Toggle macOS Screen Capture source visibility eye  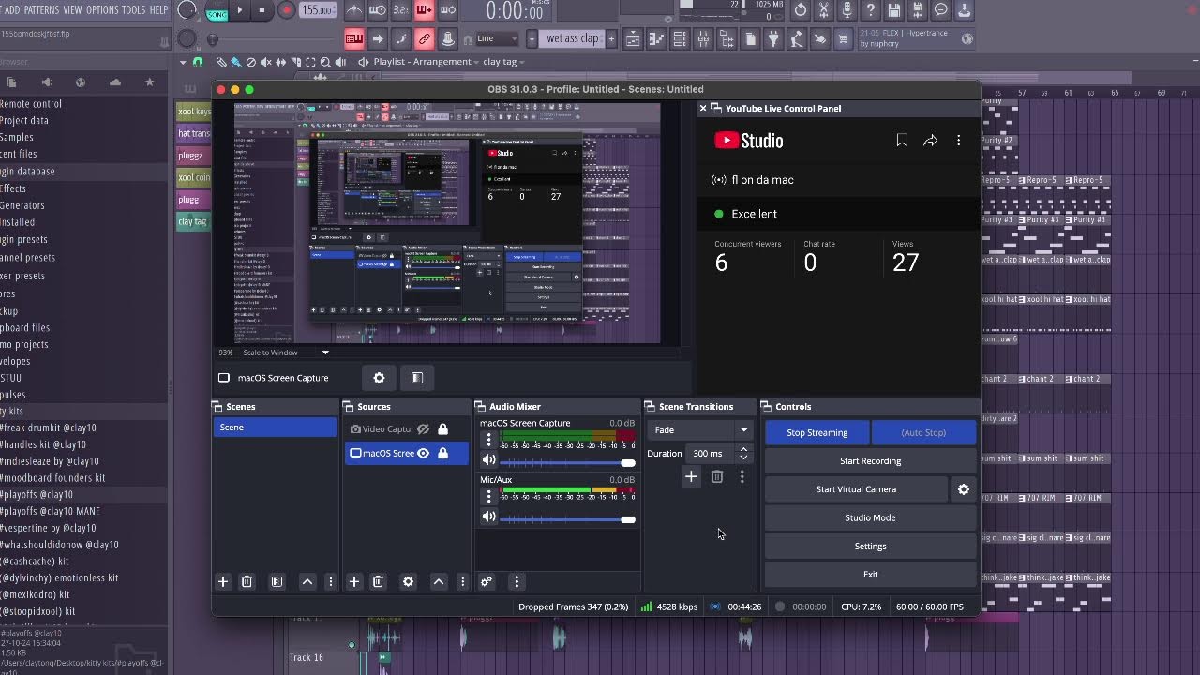coord(423,453)
